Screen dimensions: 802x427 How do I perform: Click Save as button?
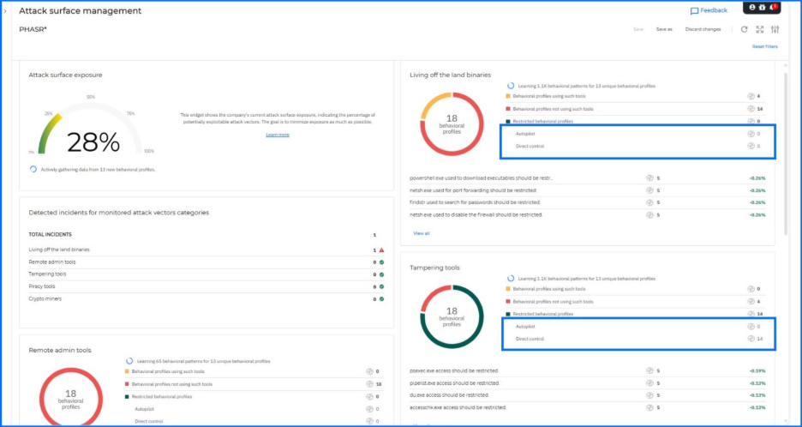[x=664, y=29]
